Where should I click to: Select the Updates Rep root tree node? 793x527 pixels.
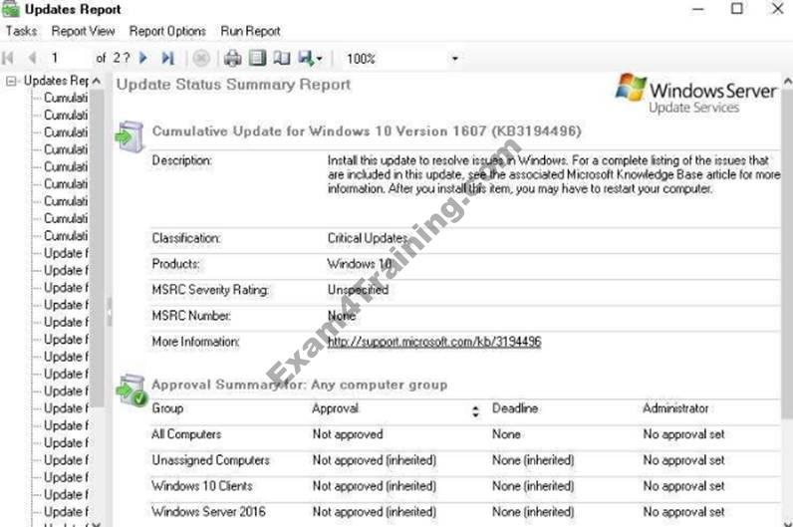[56, 81]
